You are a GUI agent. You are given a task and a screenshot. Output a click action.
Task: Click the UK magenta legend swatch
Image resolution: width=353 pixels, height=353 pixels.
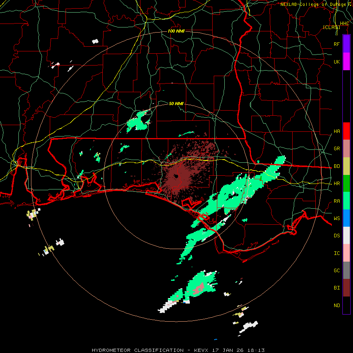pos(346,62)
